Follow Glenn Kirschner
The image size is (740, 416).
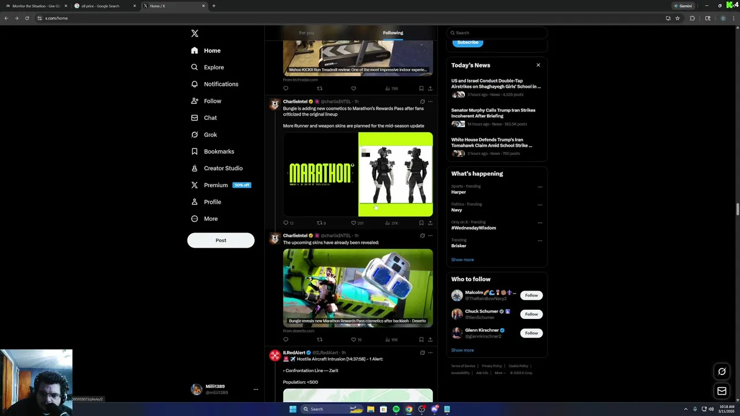[x=531, y=333]
